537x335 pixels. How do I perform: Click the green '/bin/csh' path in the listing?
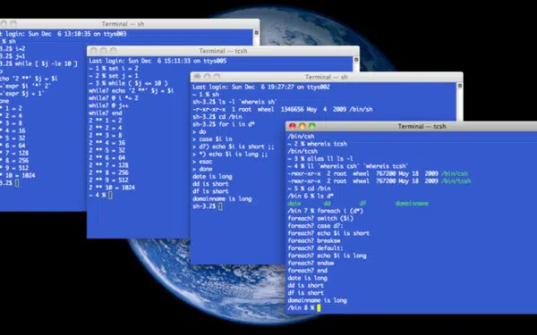(455, 173)
